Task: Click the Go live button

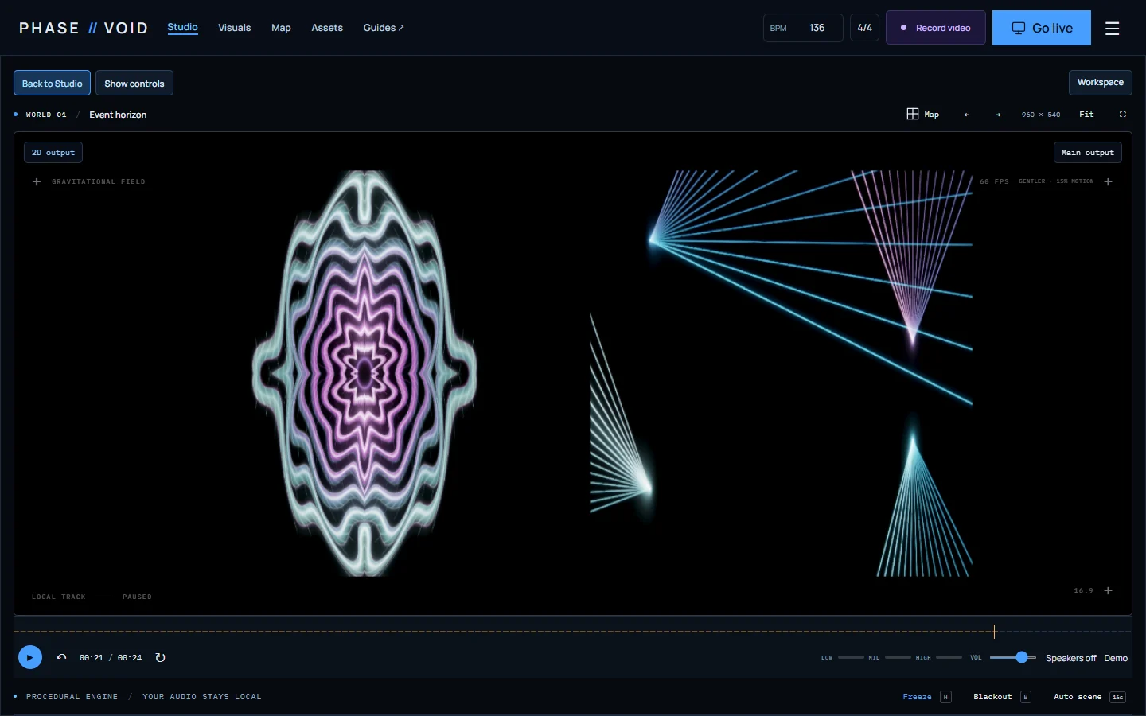Action: click(1041, 28)
